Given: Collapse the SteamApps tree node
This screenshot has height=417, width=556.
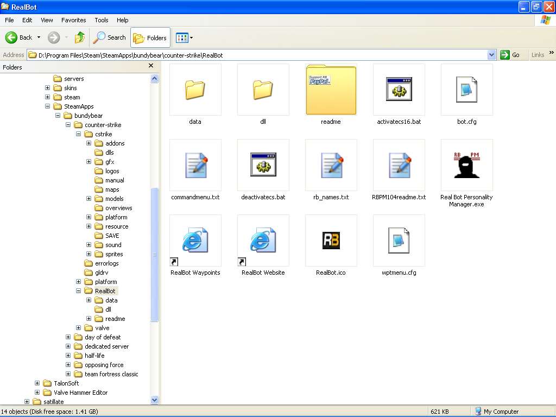Looking at the screenshot, I should tap(48, 106).
